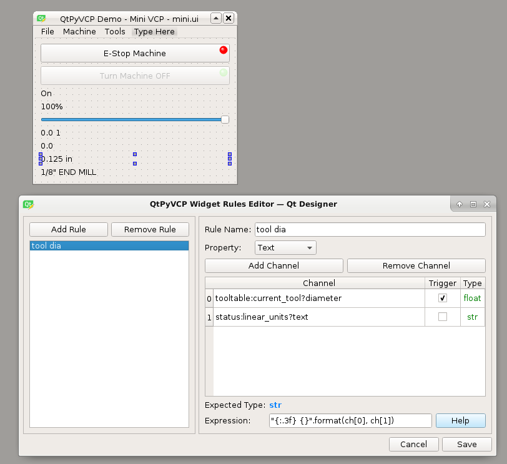The image size is (507, 464).
Task: Click the E-Stop Machine button
Action: click(135, 53)
